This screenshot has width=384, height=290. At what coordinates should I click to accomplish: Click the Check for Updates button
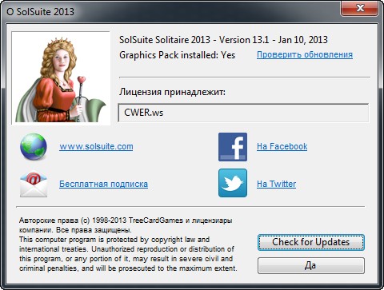(311, 242)
